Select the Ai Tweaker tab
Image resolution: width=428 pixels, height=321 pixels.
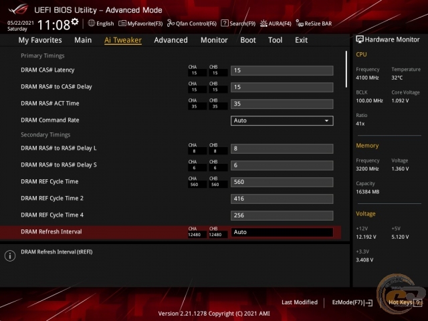click(x=123, y=40)
